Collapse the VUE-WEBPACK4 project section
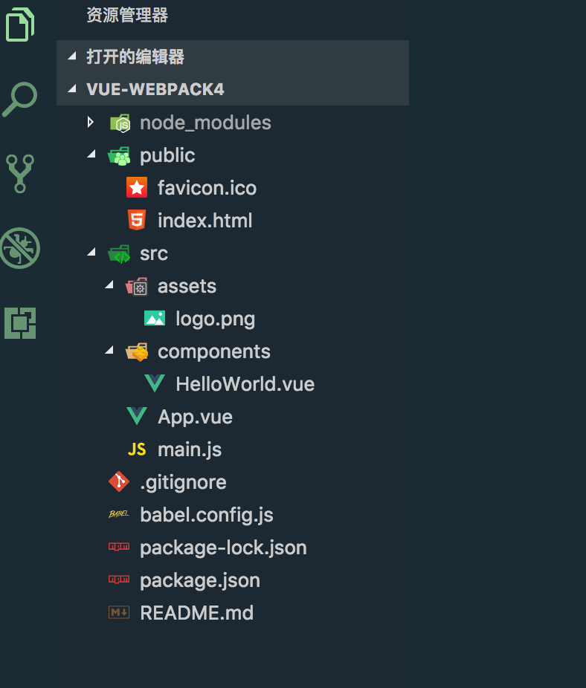 72,89
